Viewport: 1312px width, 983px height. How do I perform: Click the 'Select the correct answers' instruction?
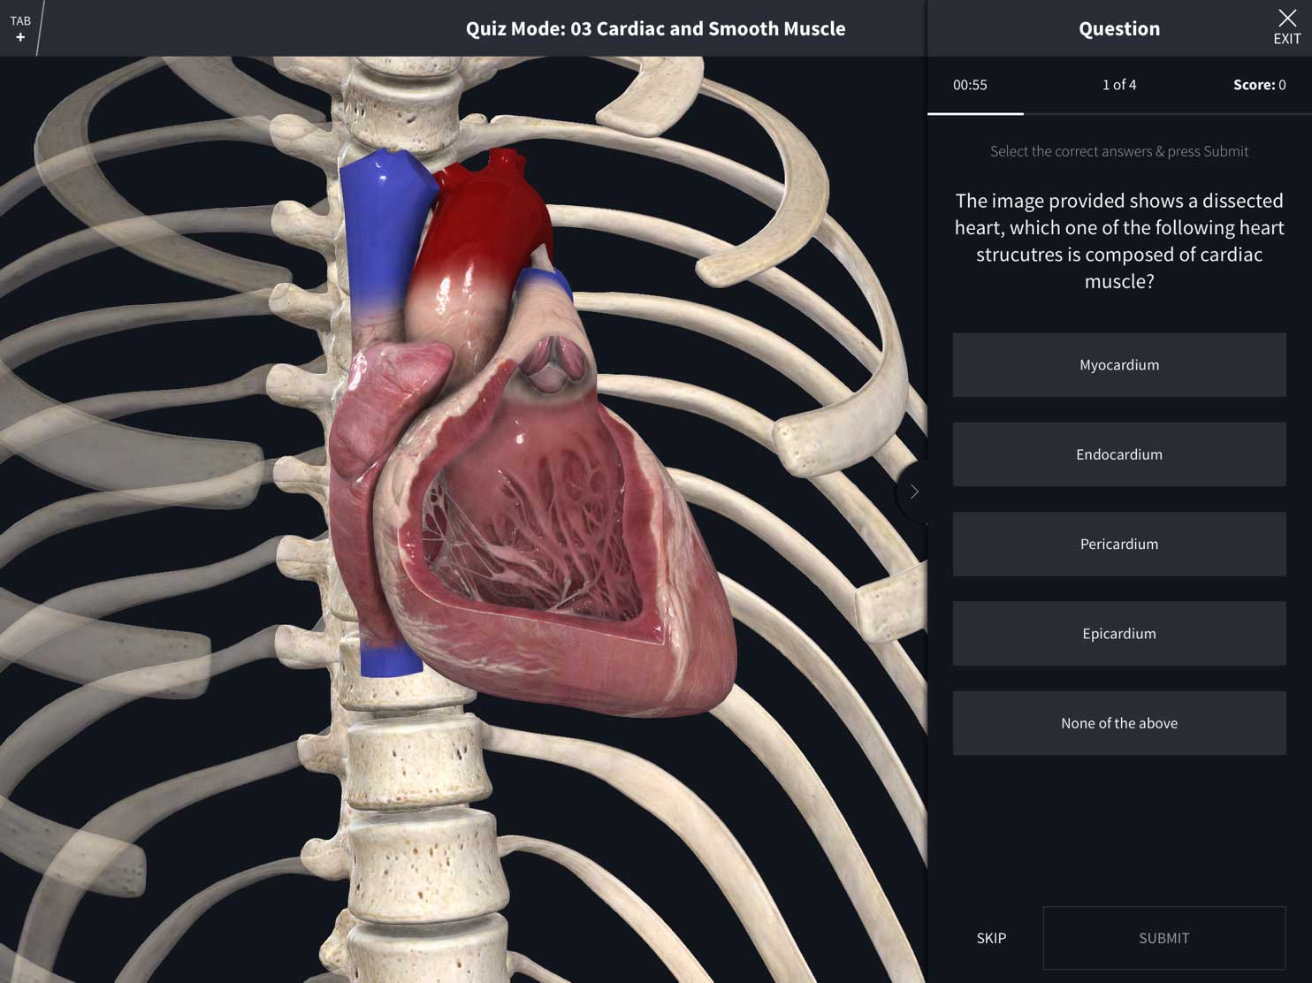point(1119,151)
